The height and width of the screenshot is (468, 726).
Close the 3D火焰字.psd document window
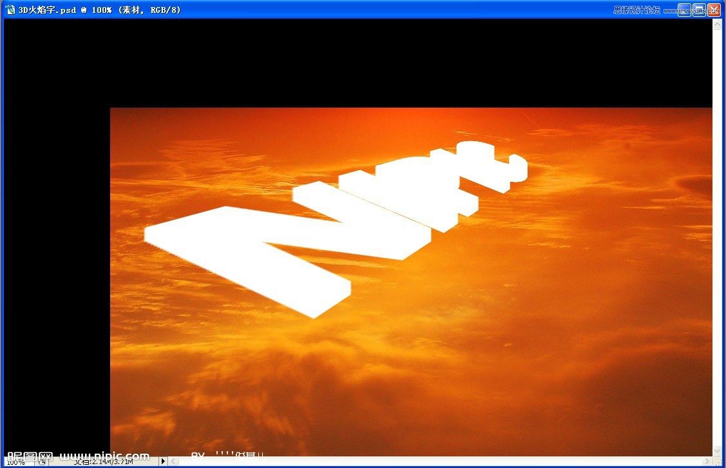(x=714, y=10)
